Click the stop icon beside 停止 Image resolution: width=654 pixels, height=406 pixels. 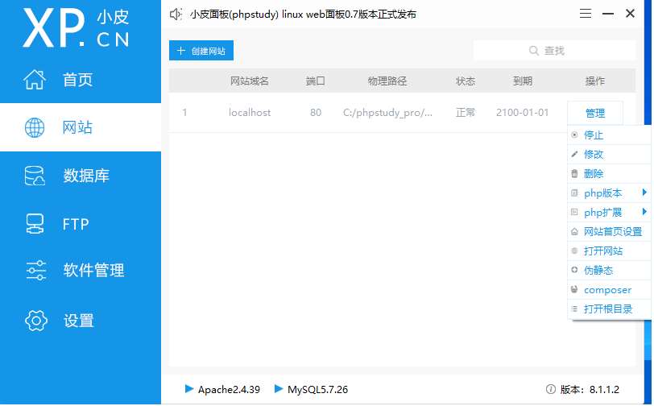pos(575,135)
